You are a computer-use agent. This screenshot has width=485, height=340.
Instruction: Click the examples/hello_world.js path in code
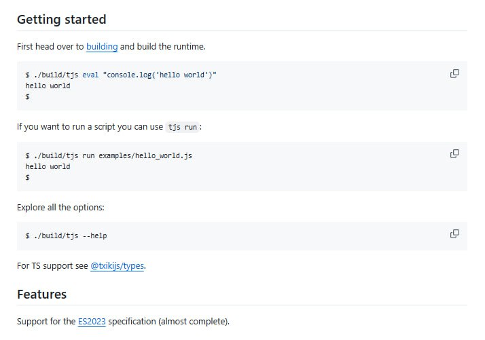click(x=145, y=155)
